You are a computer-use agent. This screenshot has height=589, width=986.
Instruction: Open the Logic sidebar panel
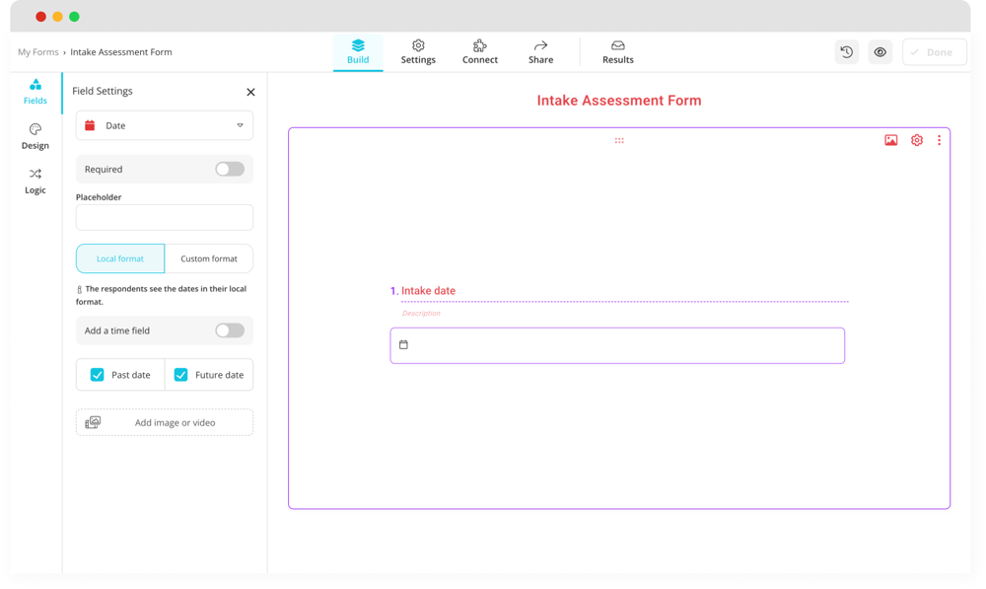35,181
